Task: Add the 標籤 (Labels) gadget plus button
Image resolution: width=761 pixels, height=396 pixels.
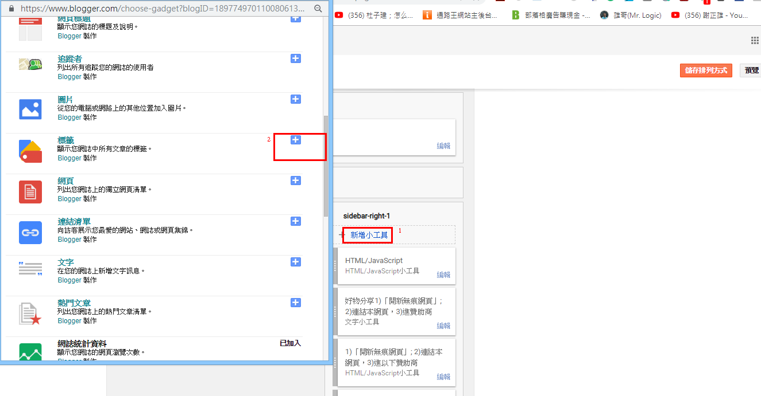Action: click(296, 140)
